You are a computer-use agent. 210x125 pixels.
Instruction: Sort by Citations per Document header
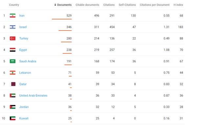coord(155,5)
